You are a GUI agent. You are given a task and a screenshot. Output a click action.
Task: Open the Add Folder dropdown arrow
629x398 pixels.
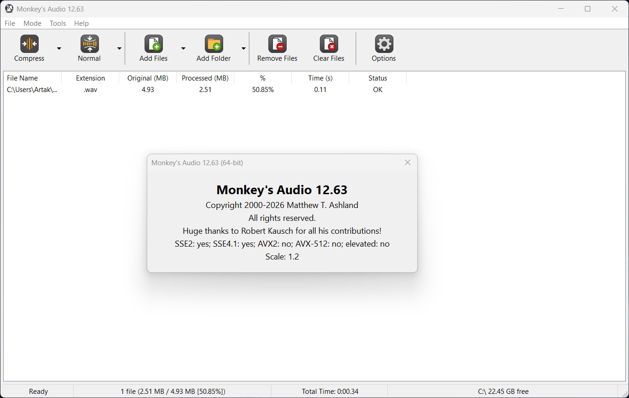(x=243, y=48)
